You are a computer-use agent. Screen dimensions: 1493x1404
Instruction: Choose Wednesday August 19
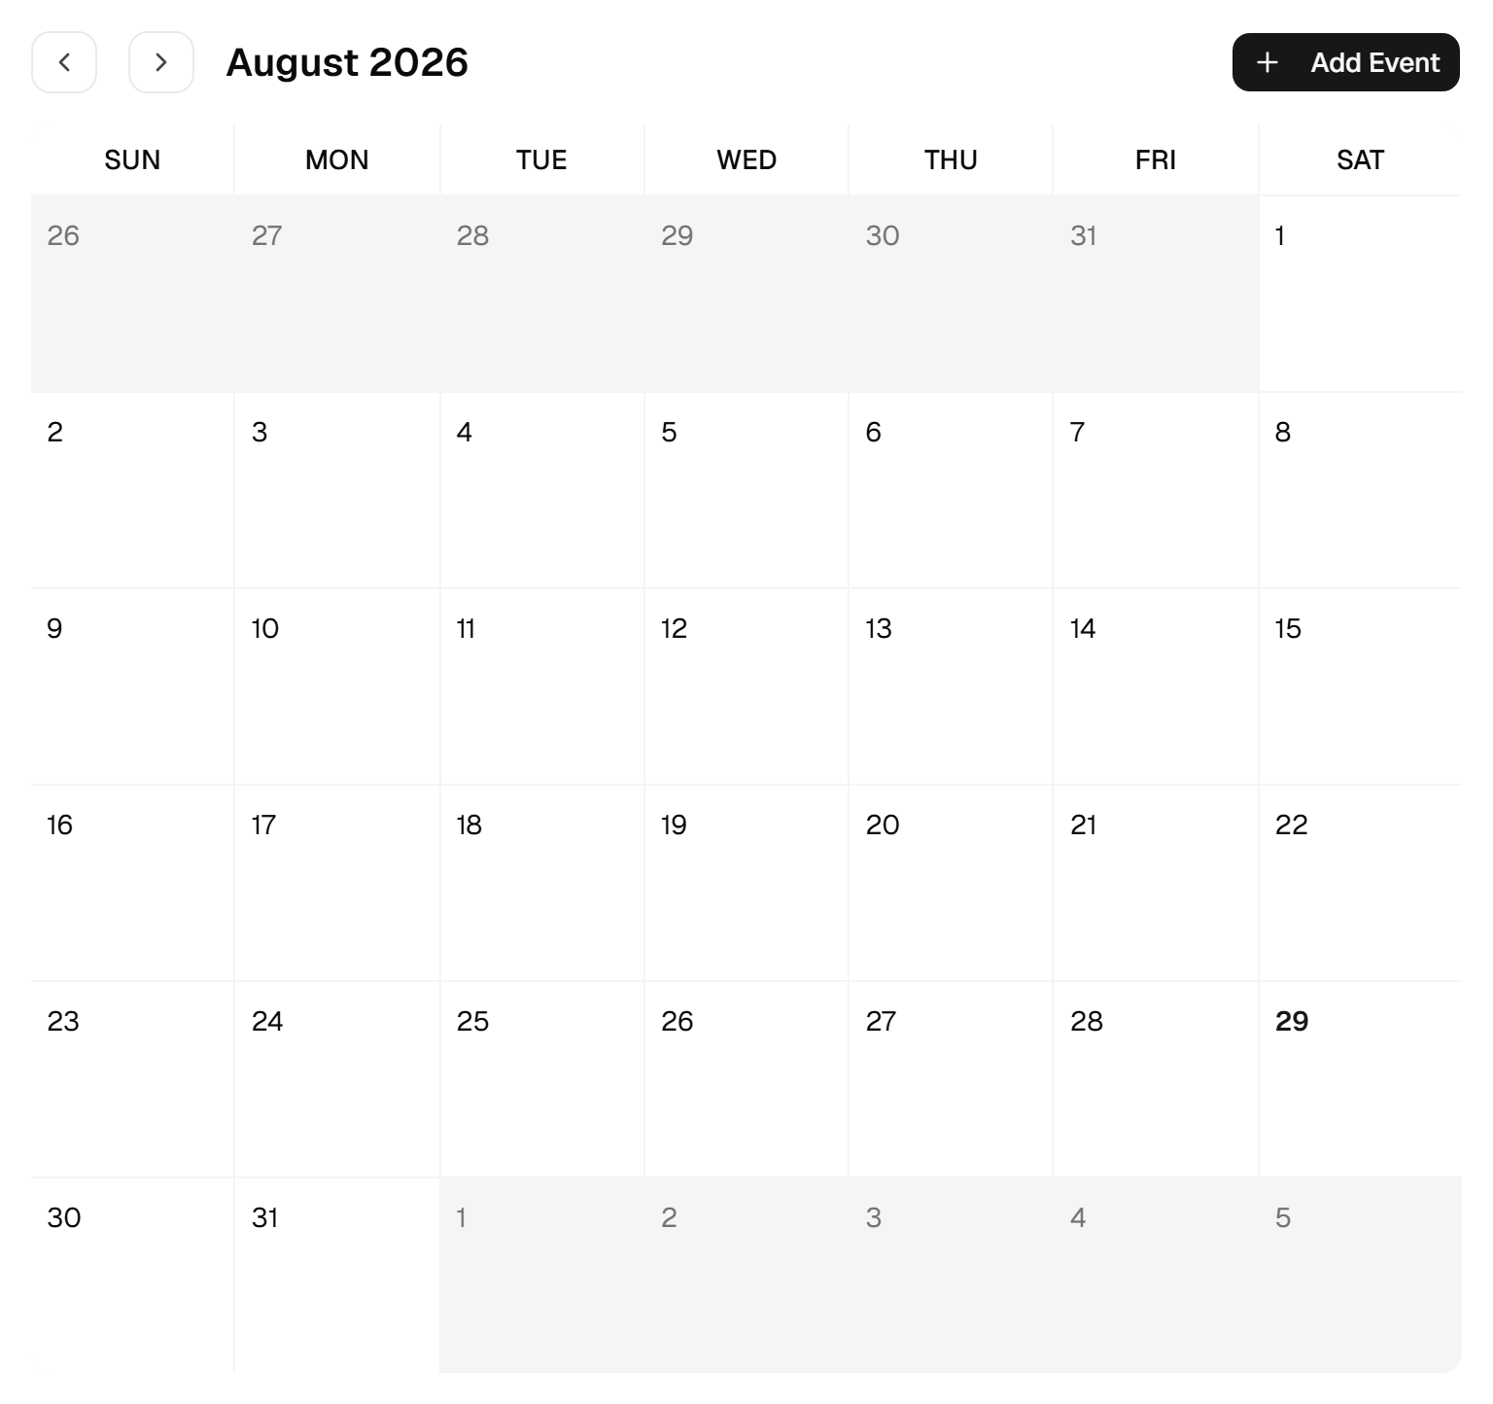pos(746,883)
